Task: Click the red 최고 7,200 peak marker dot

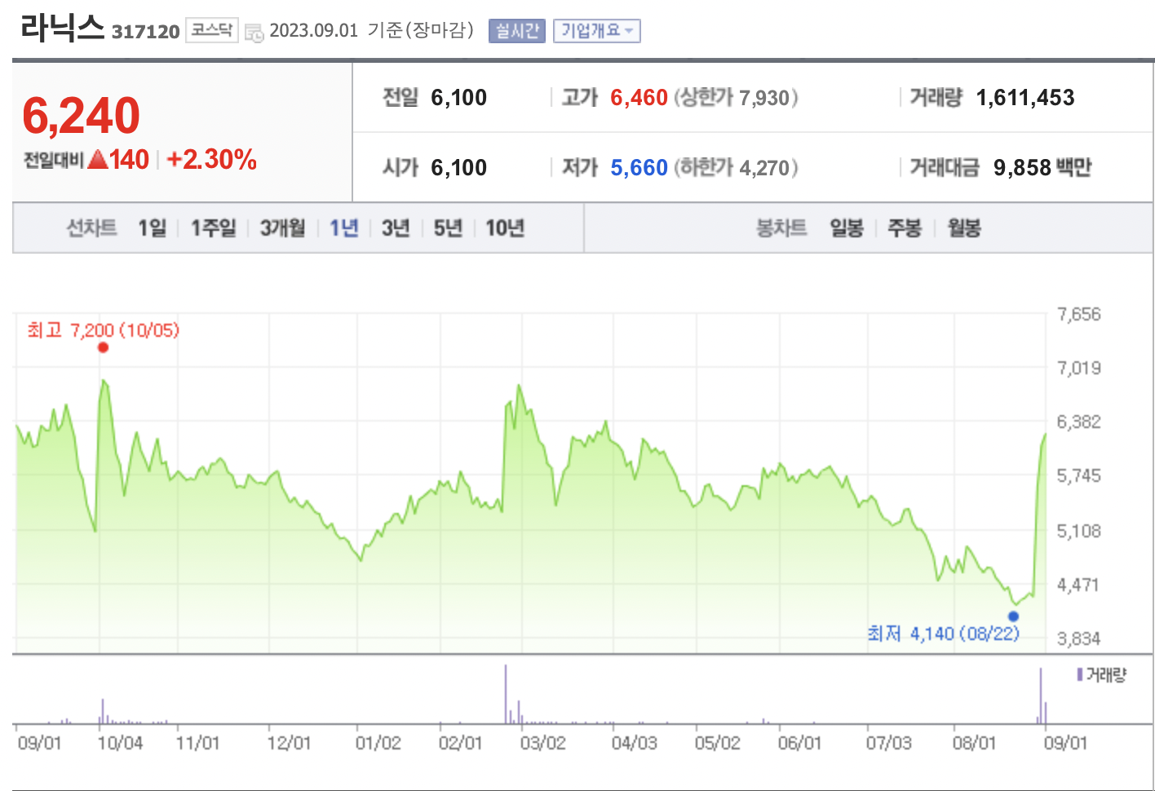Action: [x=103, y=347]
